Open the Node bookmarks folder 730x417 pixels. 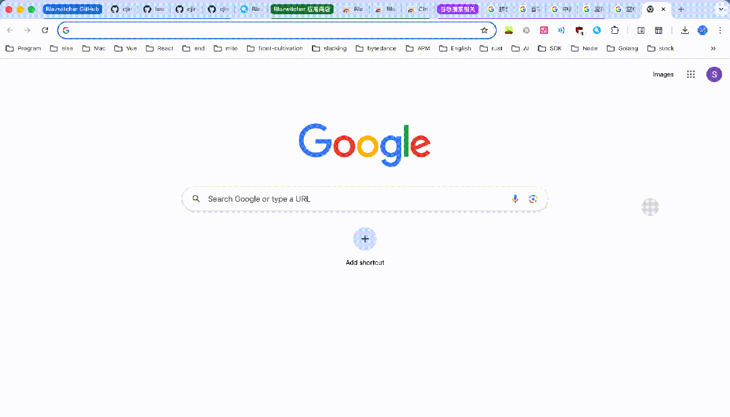(585, 49)
